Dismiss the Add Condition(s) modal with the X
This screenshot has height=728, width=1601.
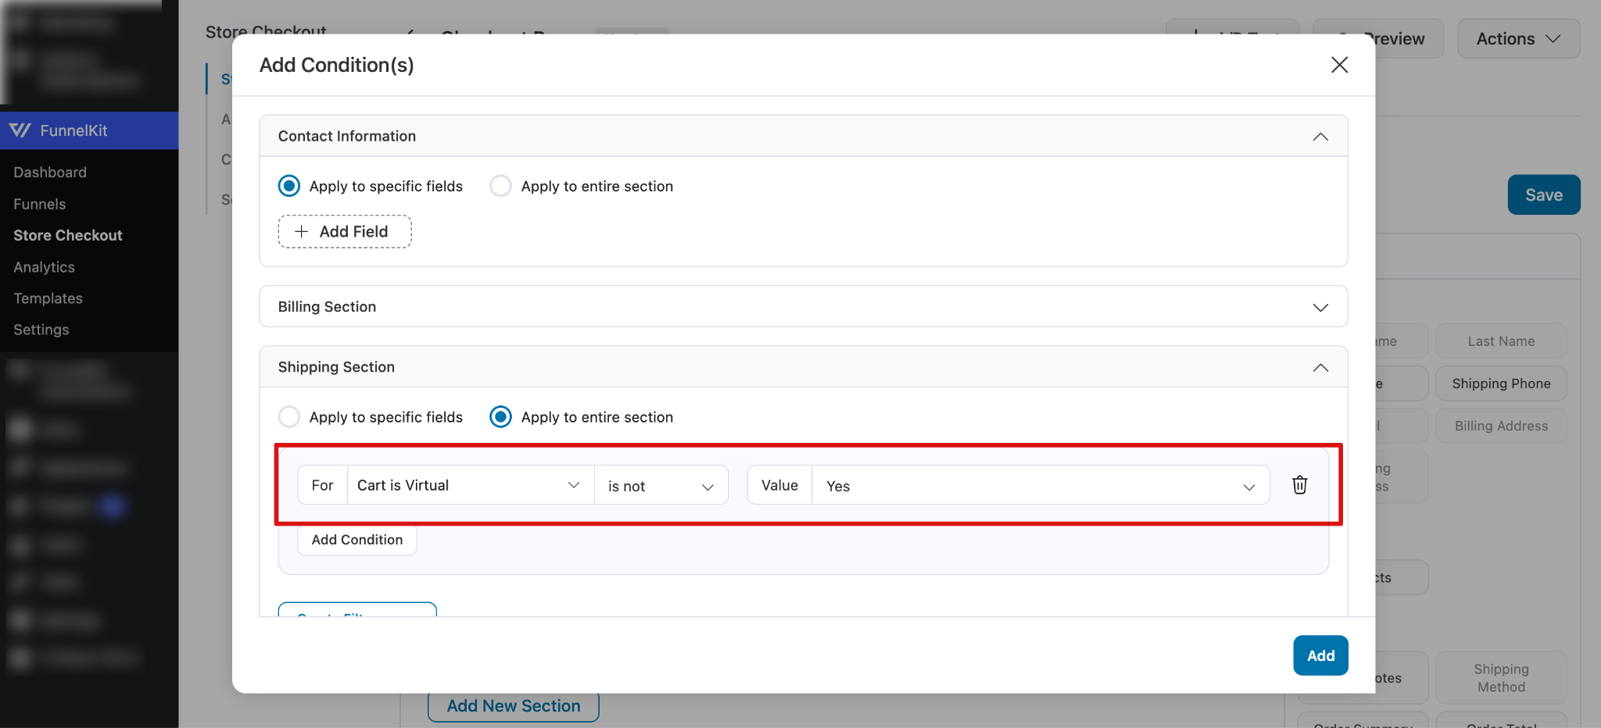(1339, 65)
